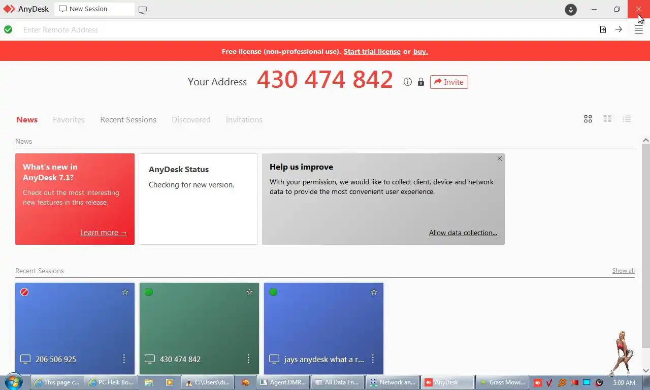650x390 pixels.
Task: Click the padlock icon beside your address
Action: click(420, 82)
